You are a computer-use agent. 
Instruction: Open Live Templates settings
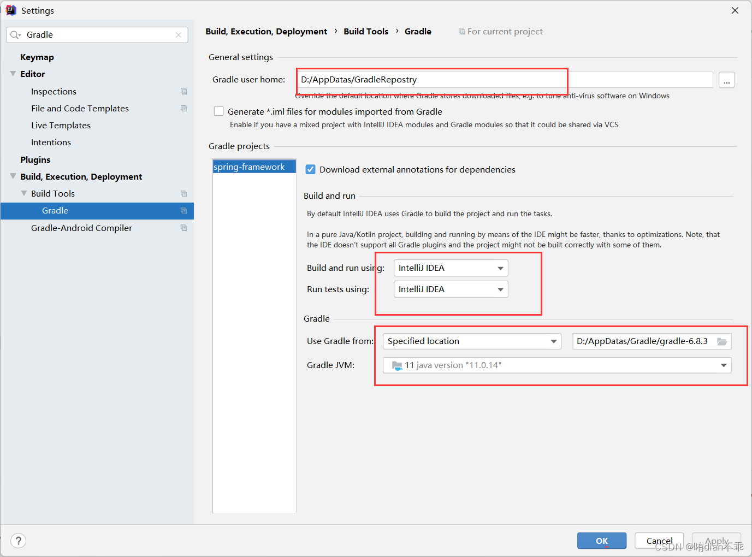pyautogui.click(x=61, y=125)
